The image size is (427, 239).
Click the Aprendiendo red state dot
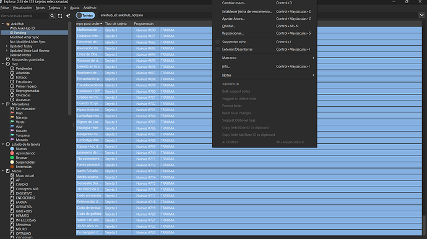click(x=12, y=153)
